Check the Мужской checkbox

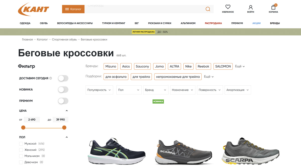21,144
